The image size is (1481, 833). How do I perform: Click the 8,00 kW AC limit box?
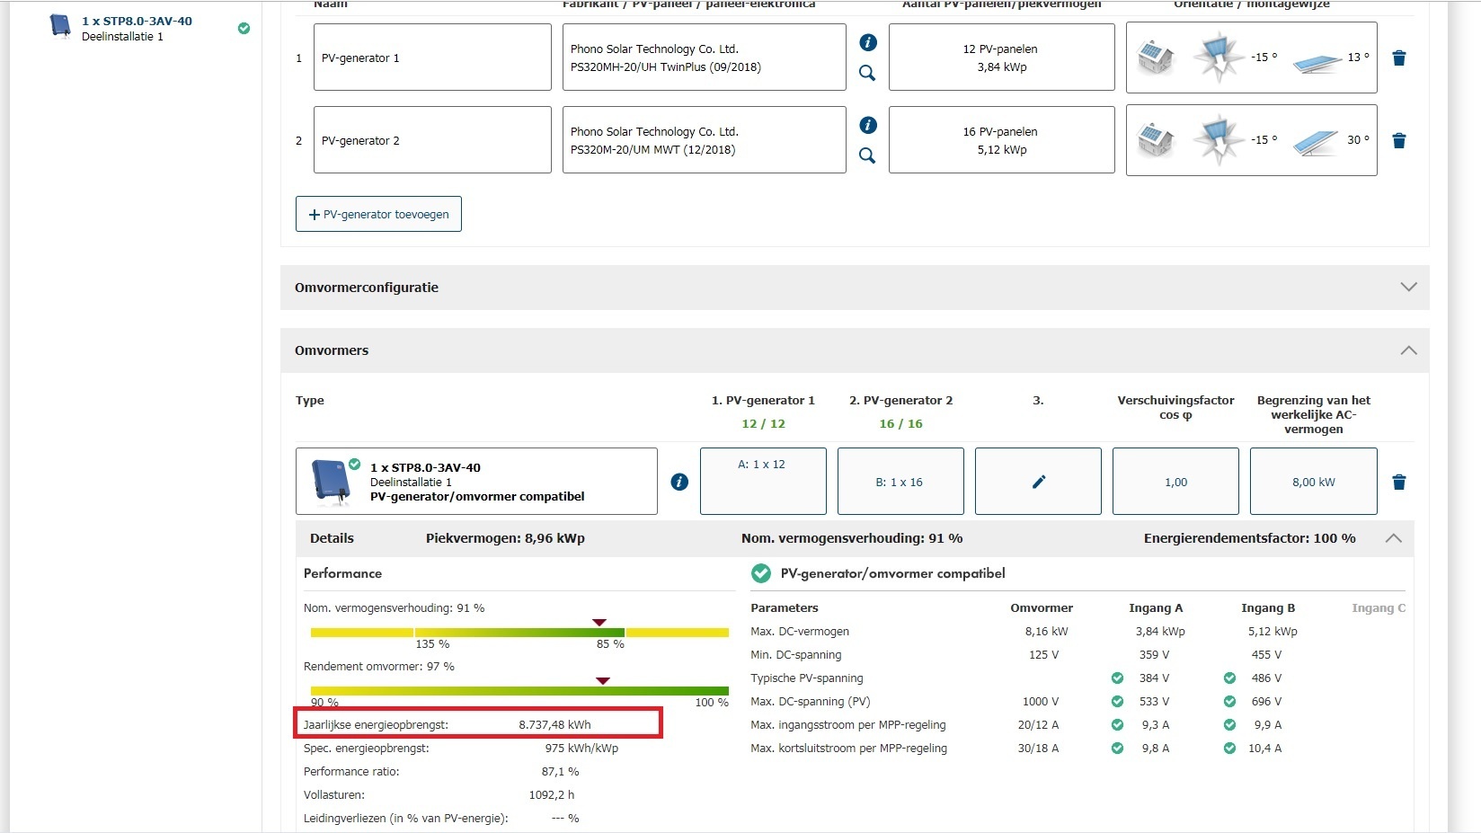click(1313, 482)
